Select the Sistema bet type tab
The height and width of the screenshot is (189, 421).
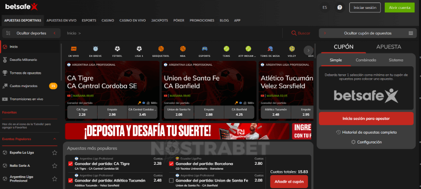(x=396, y=60)
